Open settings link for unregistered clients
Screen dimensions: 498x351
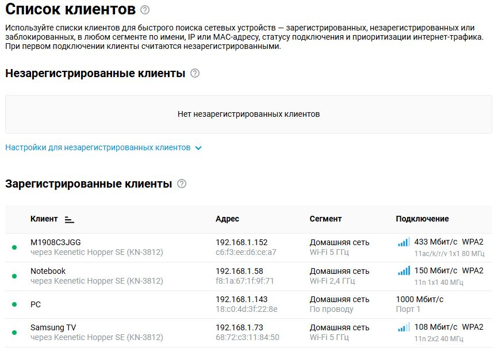click(98, 148)
